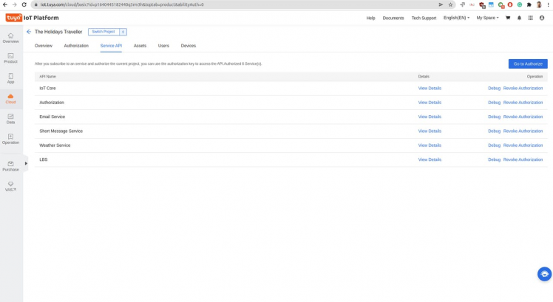
Task: Expand the collapsed sidebar arrow handle
Action: [x=26, y=163]
